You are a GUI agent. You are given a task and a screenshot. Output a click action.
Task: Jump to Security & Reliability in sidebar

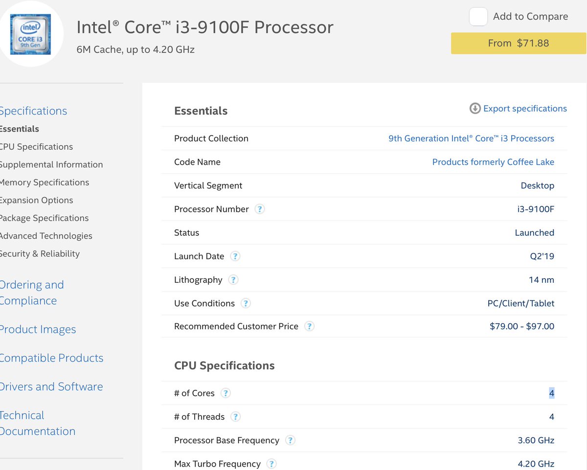click(x=40, y=253)
